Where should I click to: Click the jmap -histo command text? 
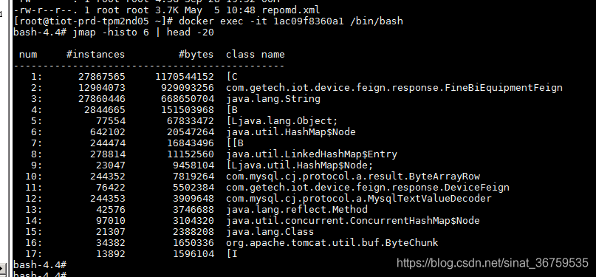tap(143, 33)
